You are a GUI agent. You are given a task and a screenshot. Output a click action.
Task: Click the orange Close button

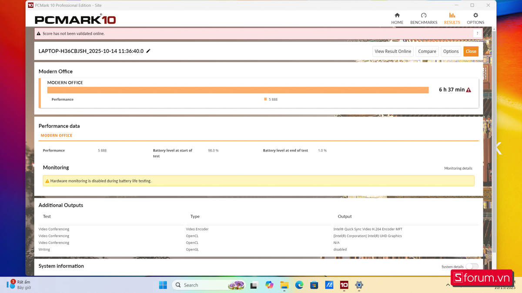(x=471, y=51)
